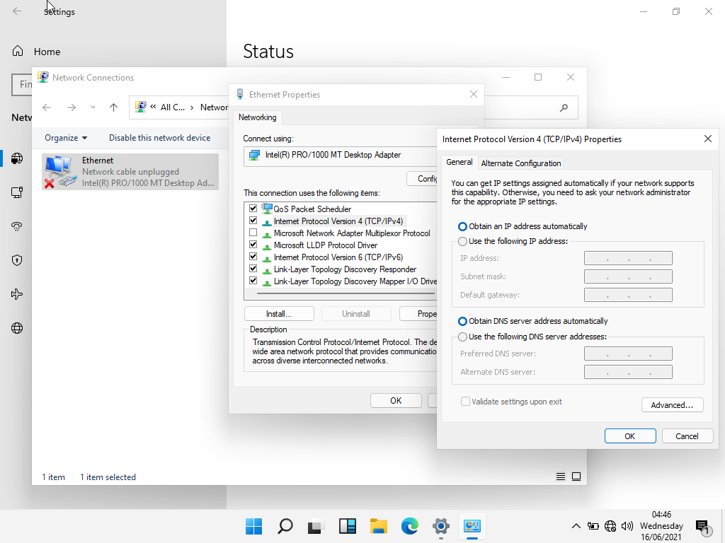Click the horizontal scrollbar in items list
Screen dimensions: 725x543
point(346,293)
